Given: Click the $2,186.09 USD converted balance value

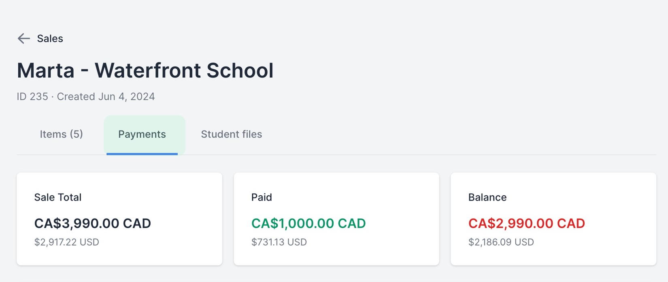Looking at the screenshot, I should (x=501, y=242).
